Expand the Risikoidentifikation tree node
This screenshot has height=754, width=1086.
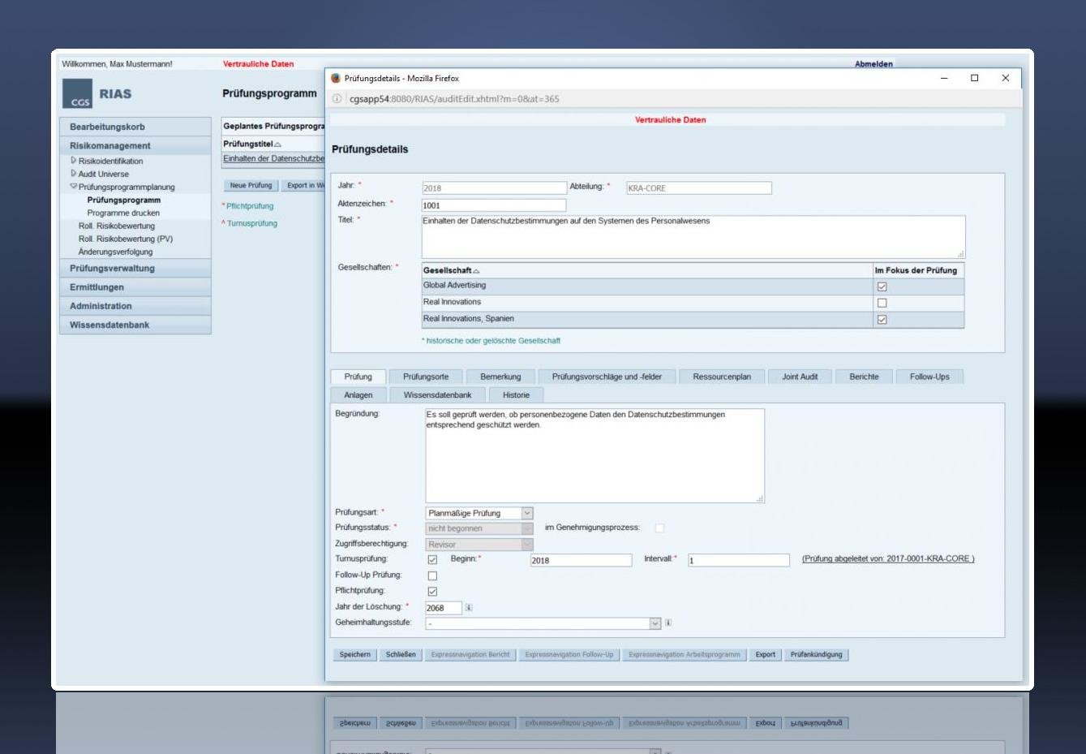click(74, 161)
